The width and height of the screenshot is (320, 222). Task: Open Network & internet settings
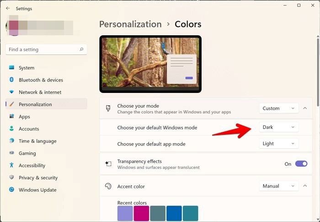pos(47,92)
